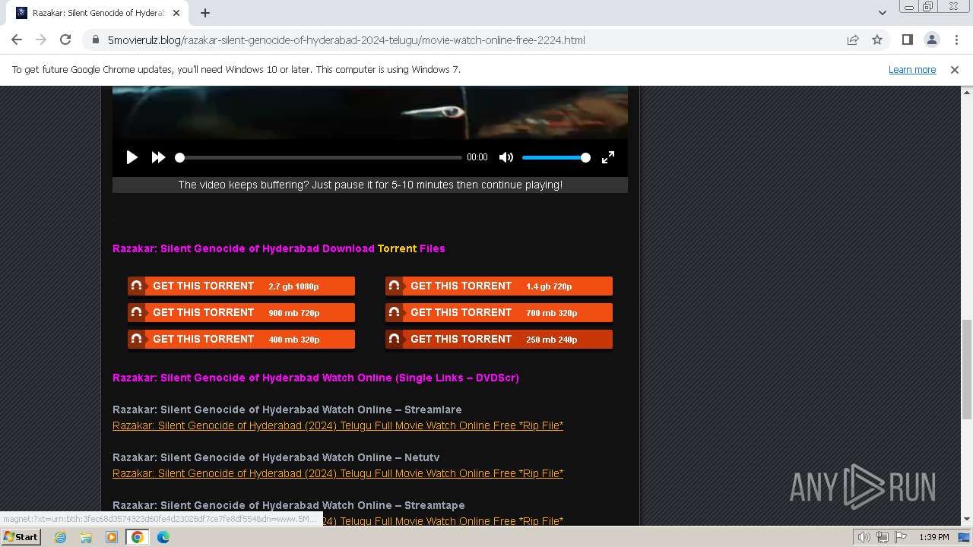Reload the current page
973x547 pixels.
(65, 40)
